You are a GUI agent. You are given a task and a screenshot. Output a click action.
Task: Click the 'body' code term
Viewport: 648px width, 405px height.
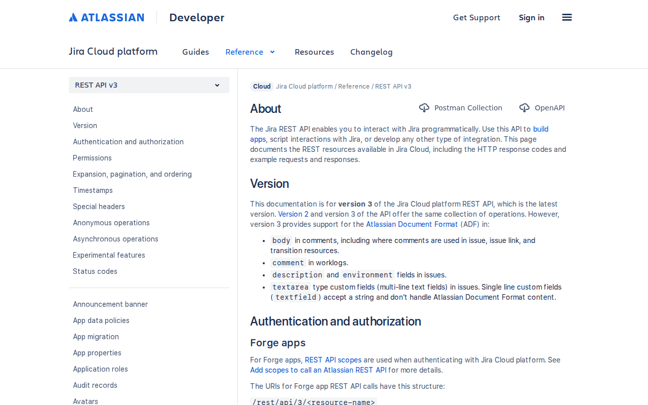281,240
